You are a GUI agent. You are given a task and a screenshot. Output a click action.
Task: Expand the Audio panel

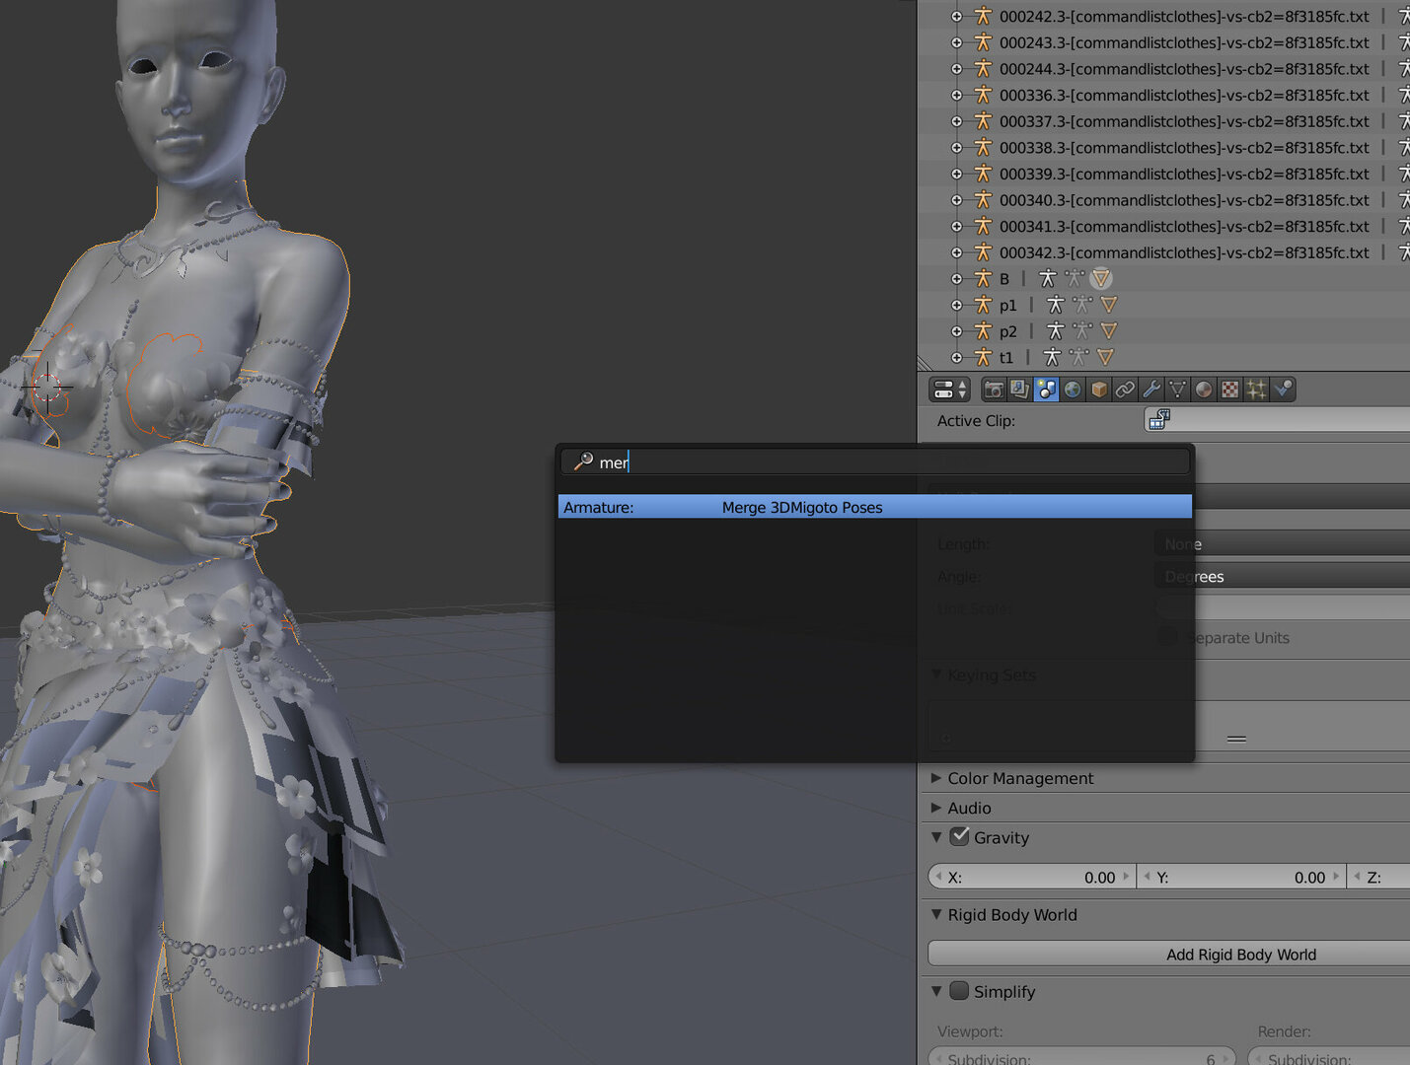935,808
